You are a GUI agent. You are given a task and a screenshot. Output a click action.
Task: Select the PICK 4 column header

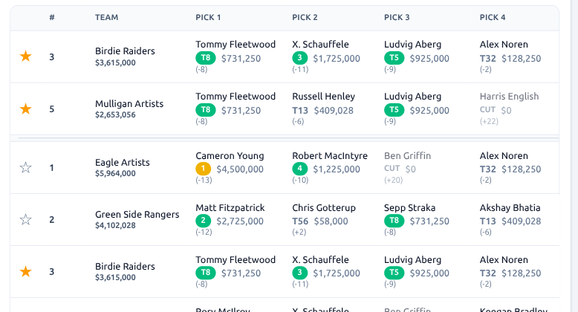tap(493, 17)
